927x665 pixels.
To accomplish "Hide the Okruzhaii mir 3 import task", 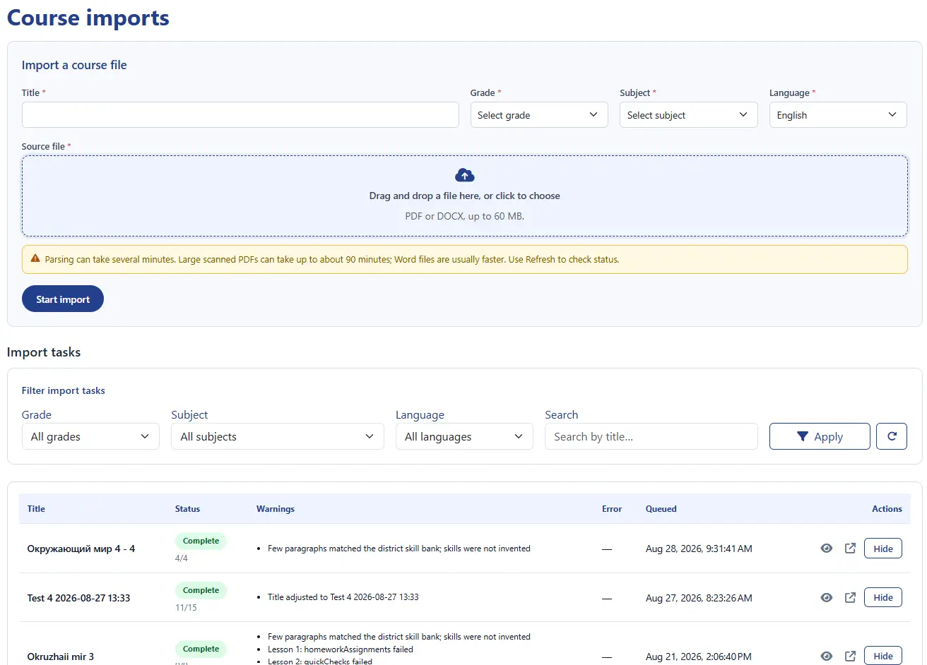I will (883, 656).
